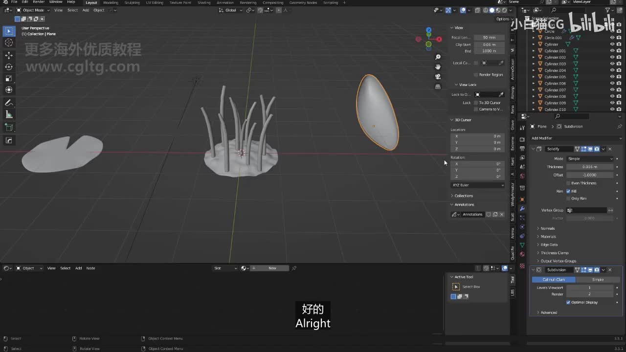The width and height of the screenshot is (626, 352).
Task: Choose the Add Cube tool
Action: click(9, 127)
